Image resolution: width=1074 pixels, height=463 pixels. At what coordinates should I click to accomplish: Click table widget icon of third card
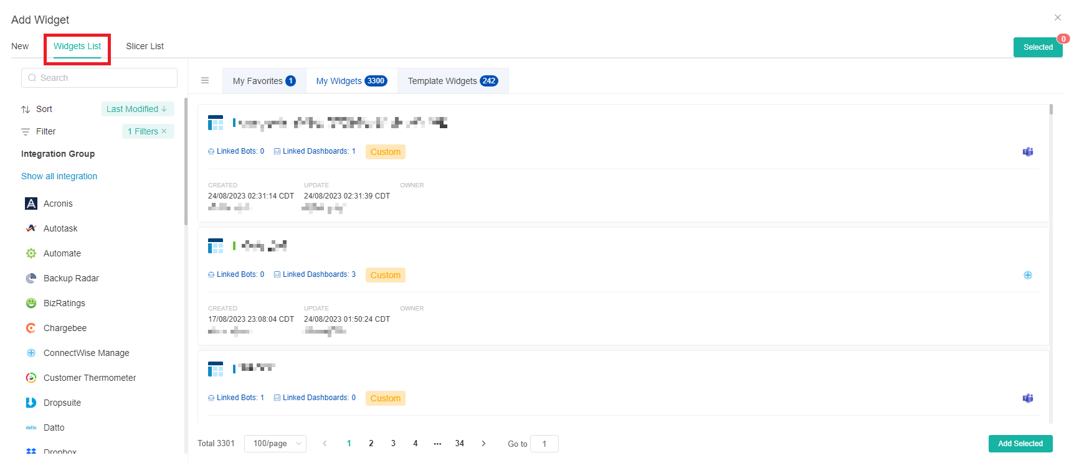pyautogui.click(x=216, y=369)
